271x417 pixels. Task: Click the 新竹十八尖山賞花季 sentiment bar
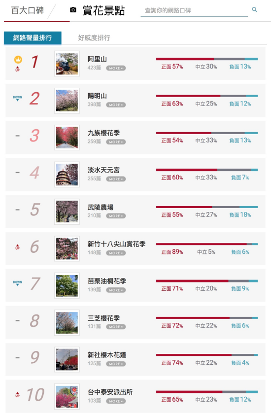pos(207,244)
